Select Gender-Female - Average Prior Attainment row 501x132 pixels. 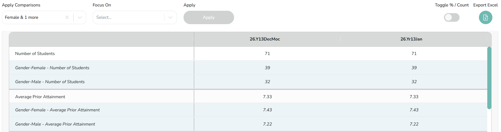click(x=57, y=110)
